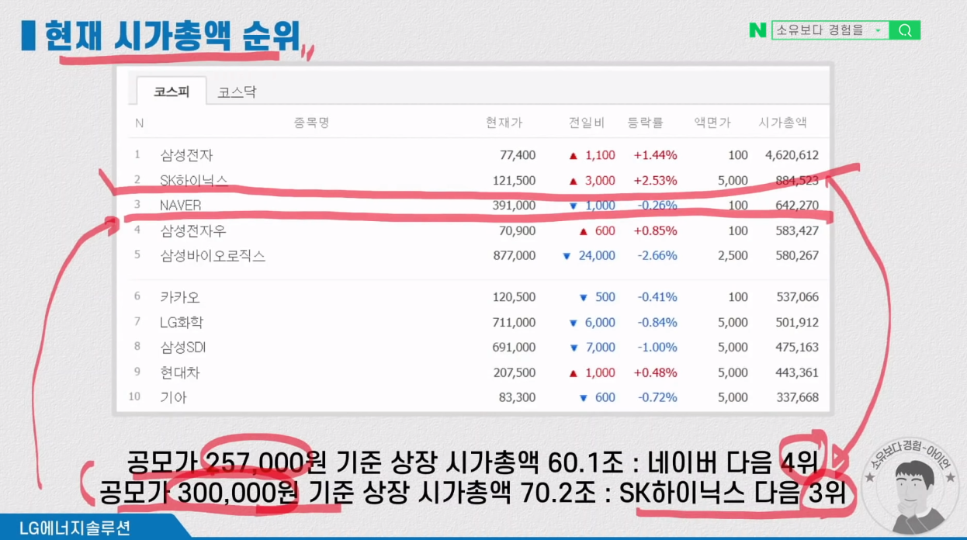
Task: Click the 액면가 column header
Action: click(x=712, y=123)
